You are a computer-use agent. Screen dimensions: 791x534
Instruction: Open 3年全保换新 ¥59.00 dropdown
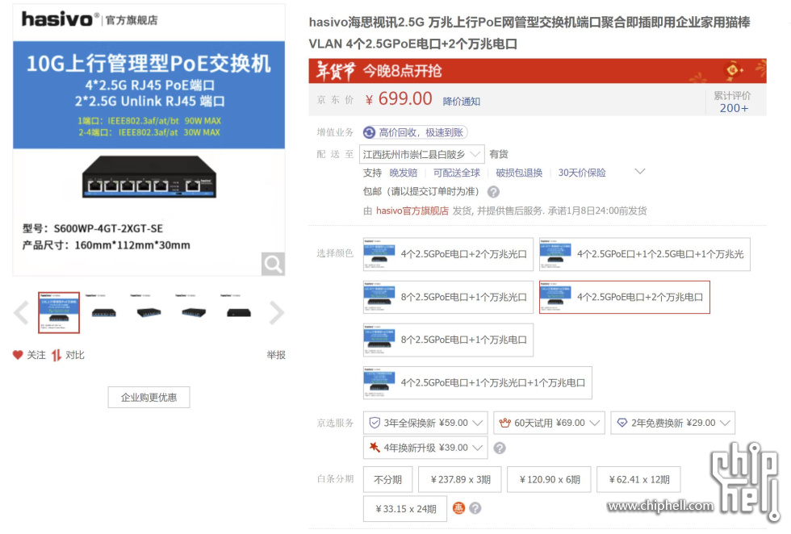click(x=425, y=423)
